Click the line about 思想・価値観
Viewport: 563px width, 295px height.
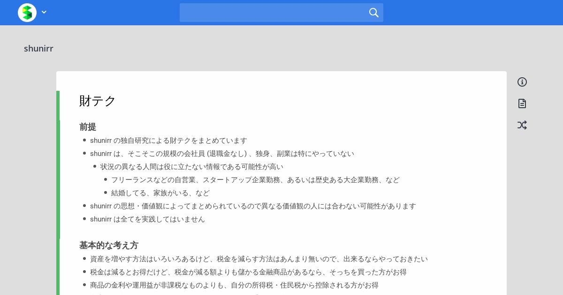pos(253,206)
